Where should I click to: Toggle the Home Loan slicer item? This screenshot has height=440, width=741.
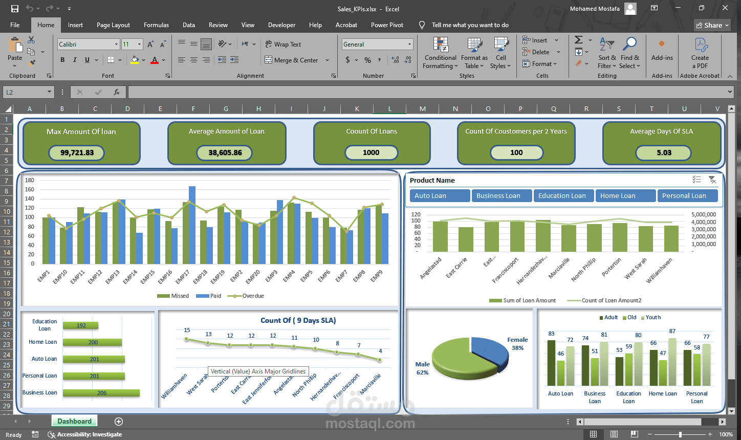click(x=625, y=196)
